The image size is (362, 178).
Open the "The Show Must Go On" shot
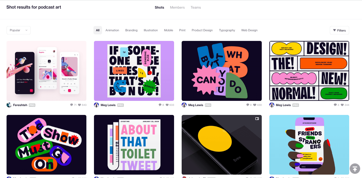pyautogui.click(x=46, y=145)
